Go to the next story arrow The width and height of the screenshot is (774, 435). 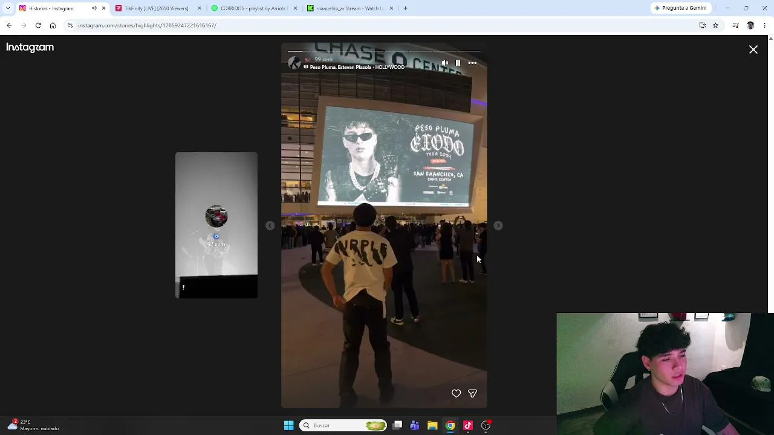498,225
